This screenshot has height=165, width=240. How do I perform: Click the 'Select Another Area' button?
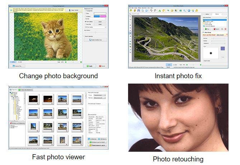(x=95, y=40)
